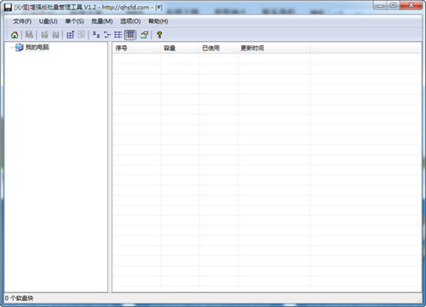Click the blue grid table toolbar icon

pos(70,35)
